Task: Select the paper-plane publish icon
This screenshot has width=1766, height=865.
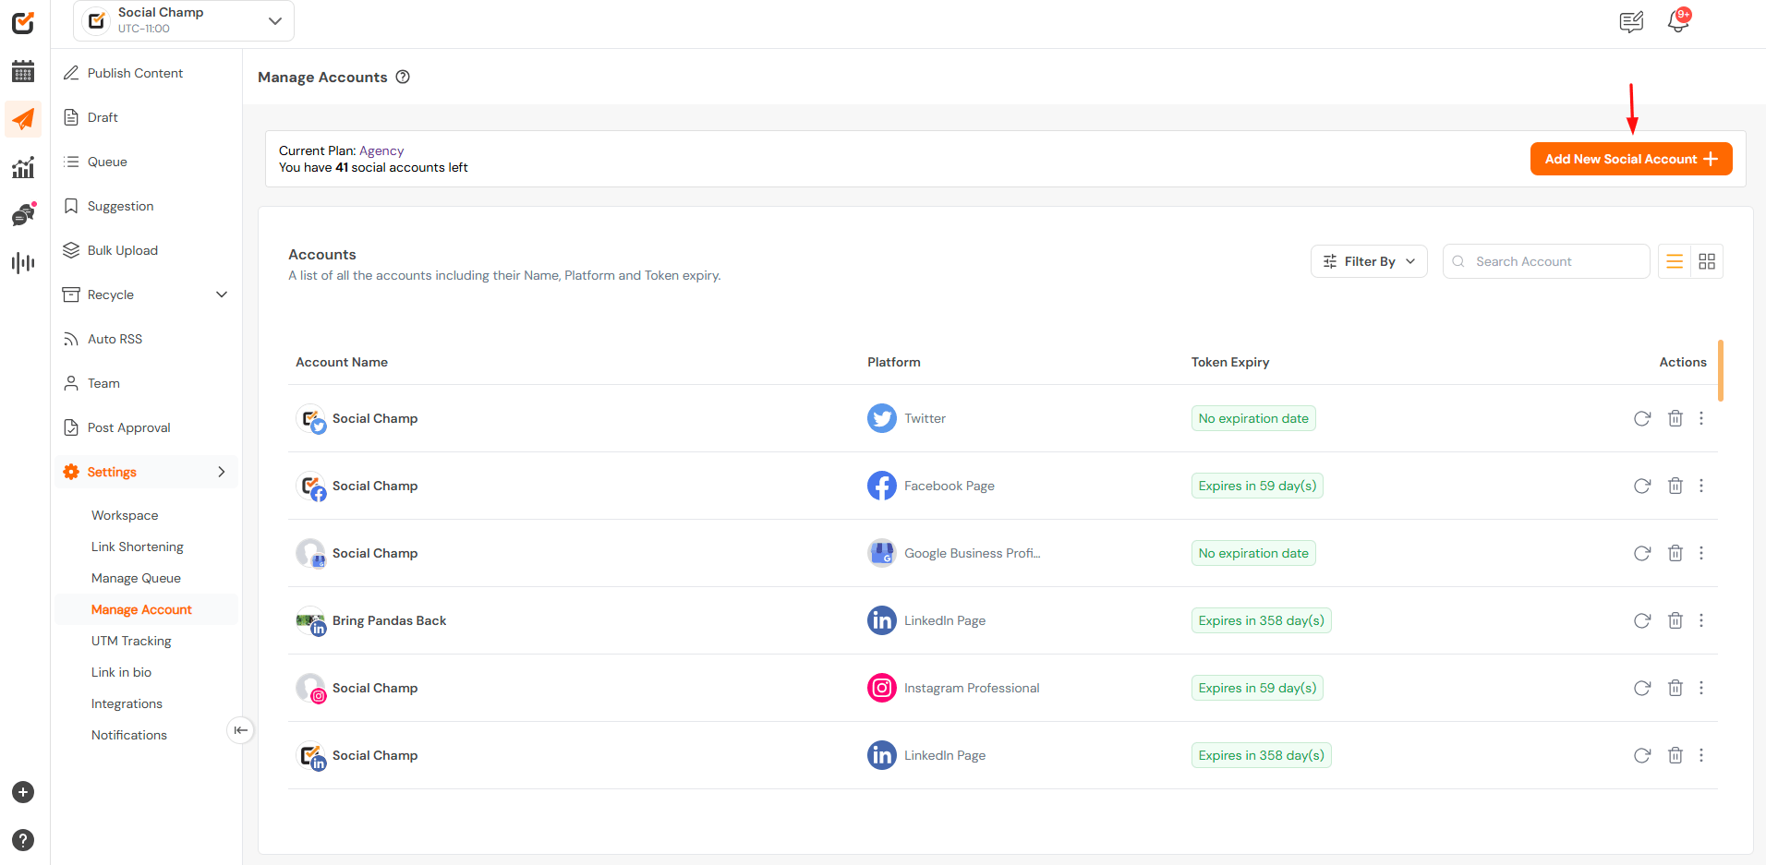Action: 23,119
